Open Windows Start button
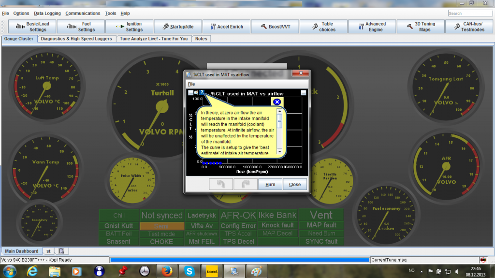The image size is (495, 278). pos(10,271)
